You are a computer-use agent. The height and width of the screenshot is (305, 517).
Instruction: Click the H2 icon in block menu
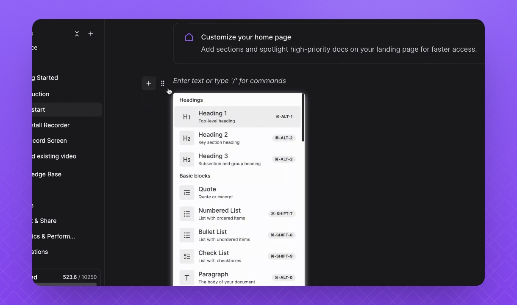[186, 138]
